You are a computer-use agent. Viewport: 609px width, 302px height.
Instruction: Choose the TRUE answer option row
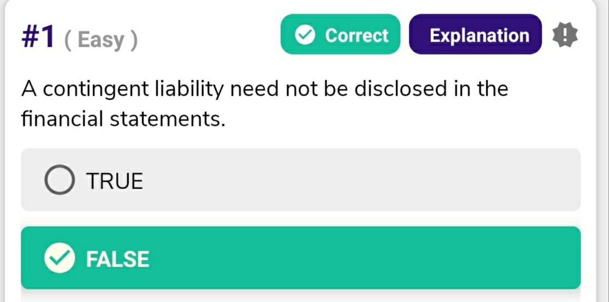point(300,180)
